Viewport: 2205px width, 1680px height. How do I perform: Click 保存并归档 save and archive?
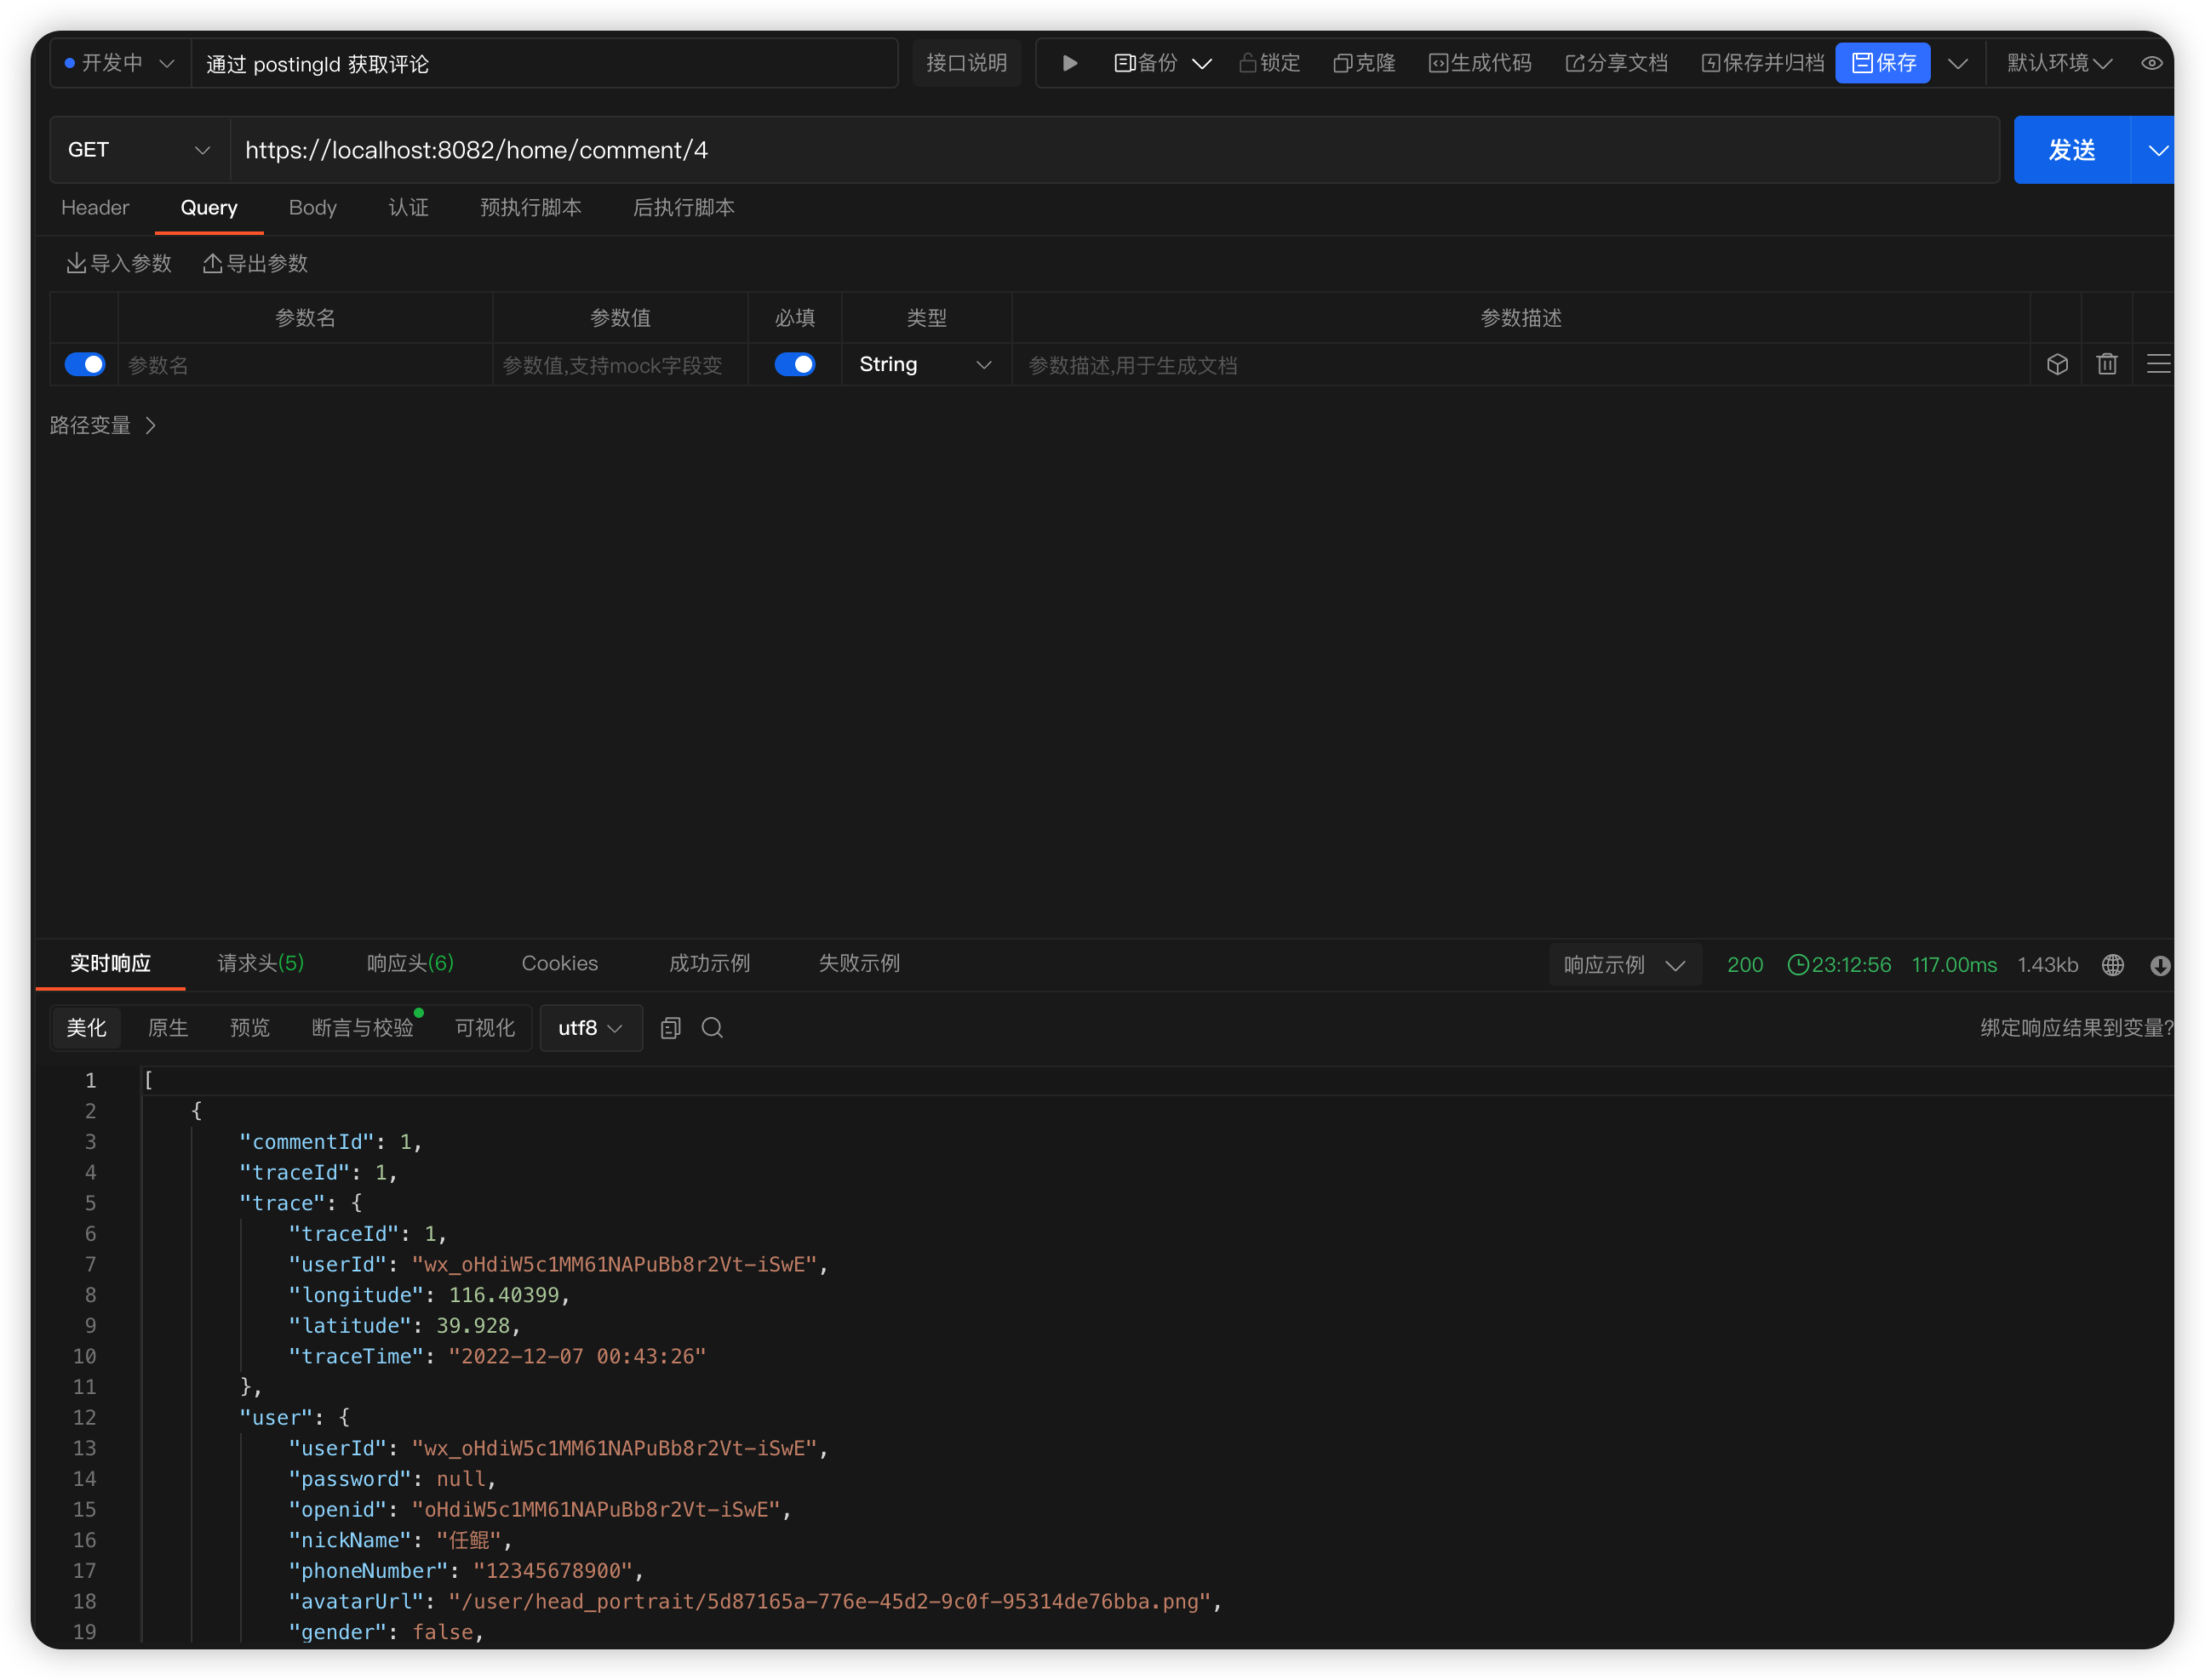(x=1763, y=63)
